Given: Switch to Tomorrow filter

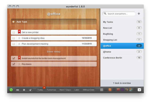Looking at the screenshot, I should 51,90.
